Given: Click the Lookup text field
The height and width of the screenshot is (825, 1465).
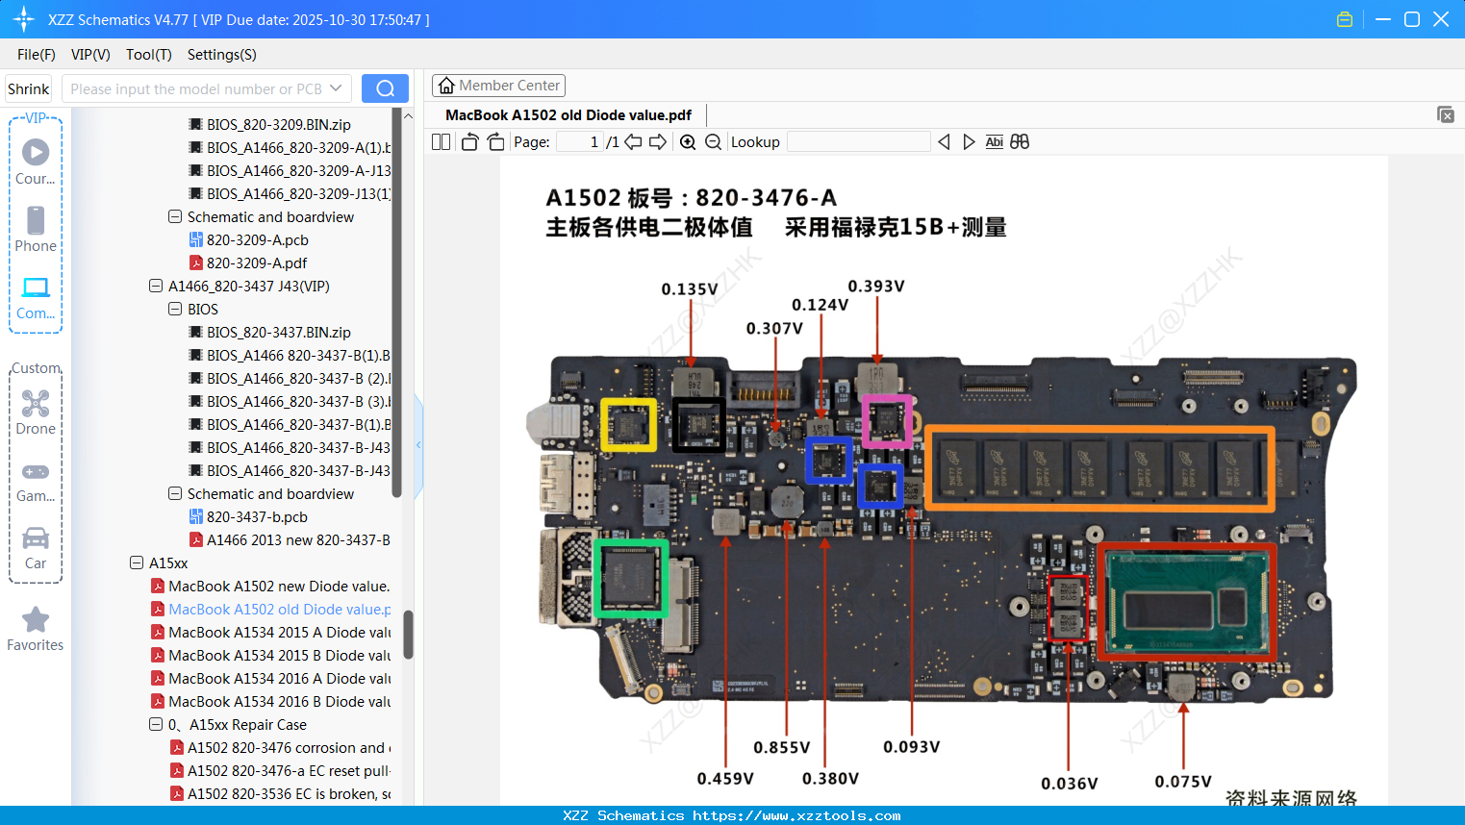Looking at the screenshot, I should tap(858, 142).
